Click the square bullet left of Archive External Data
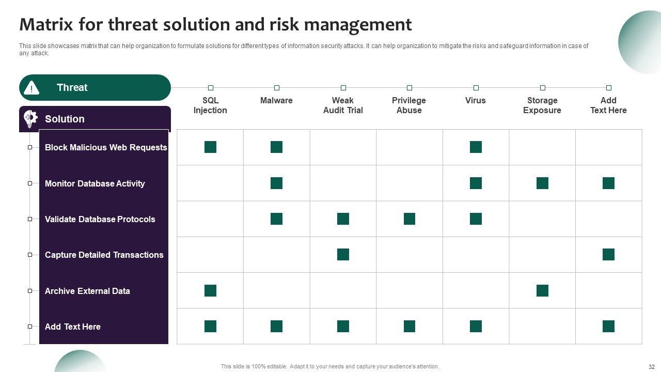This screenshot has height=372, width=661. pyautogui.click(x=30, y=291)
